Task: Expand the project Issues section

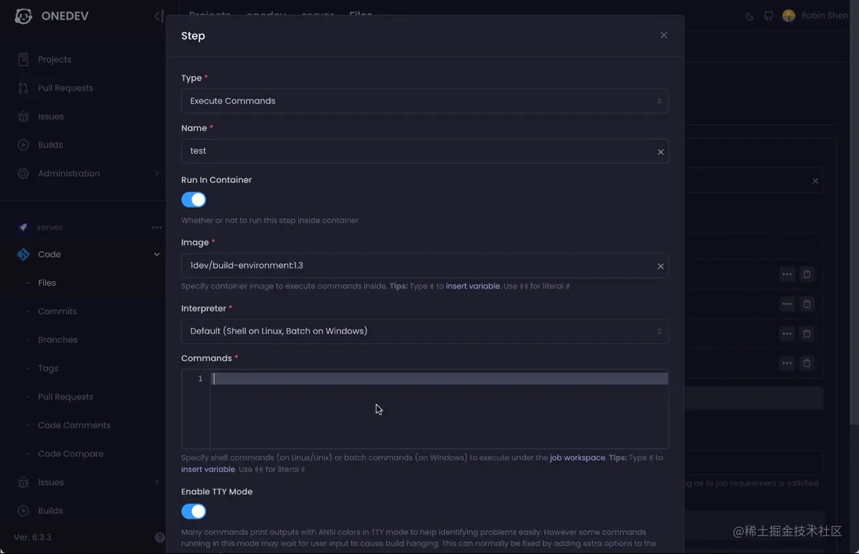Action: coord(157,482)
